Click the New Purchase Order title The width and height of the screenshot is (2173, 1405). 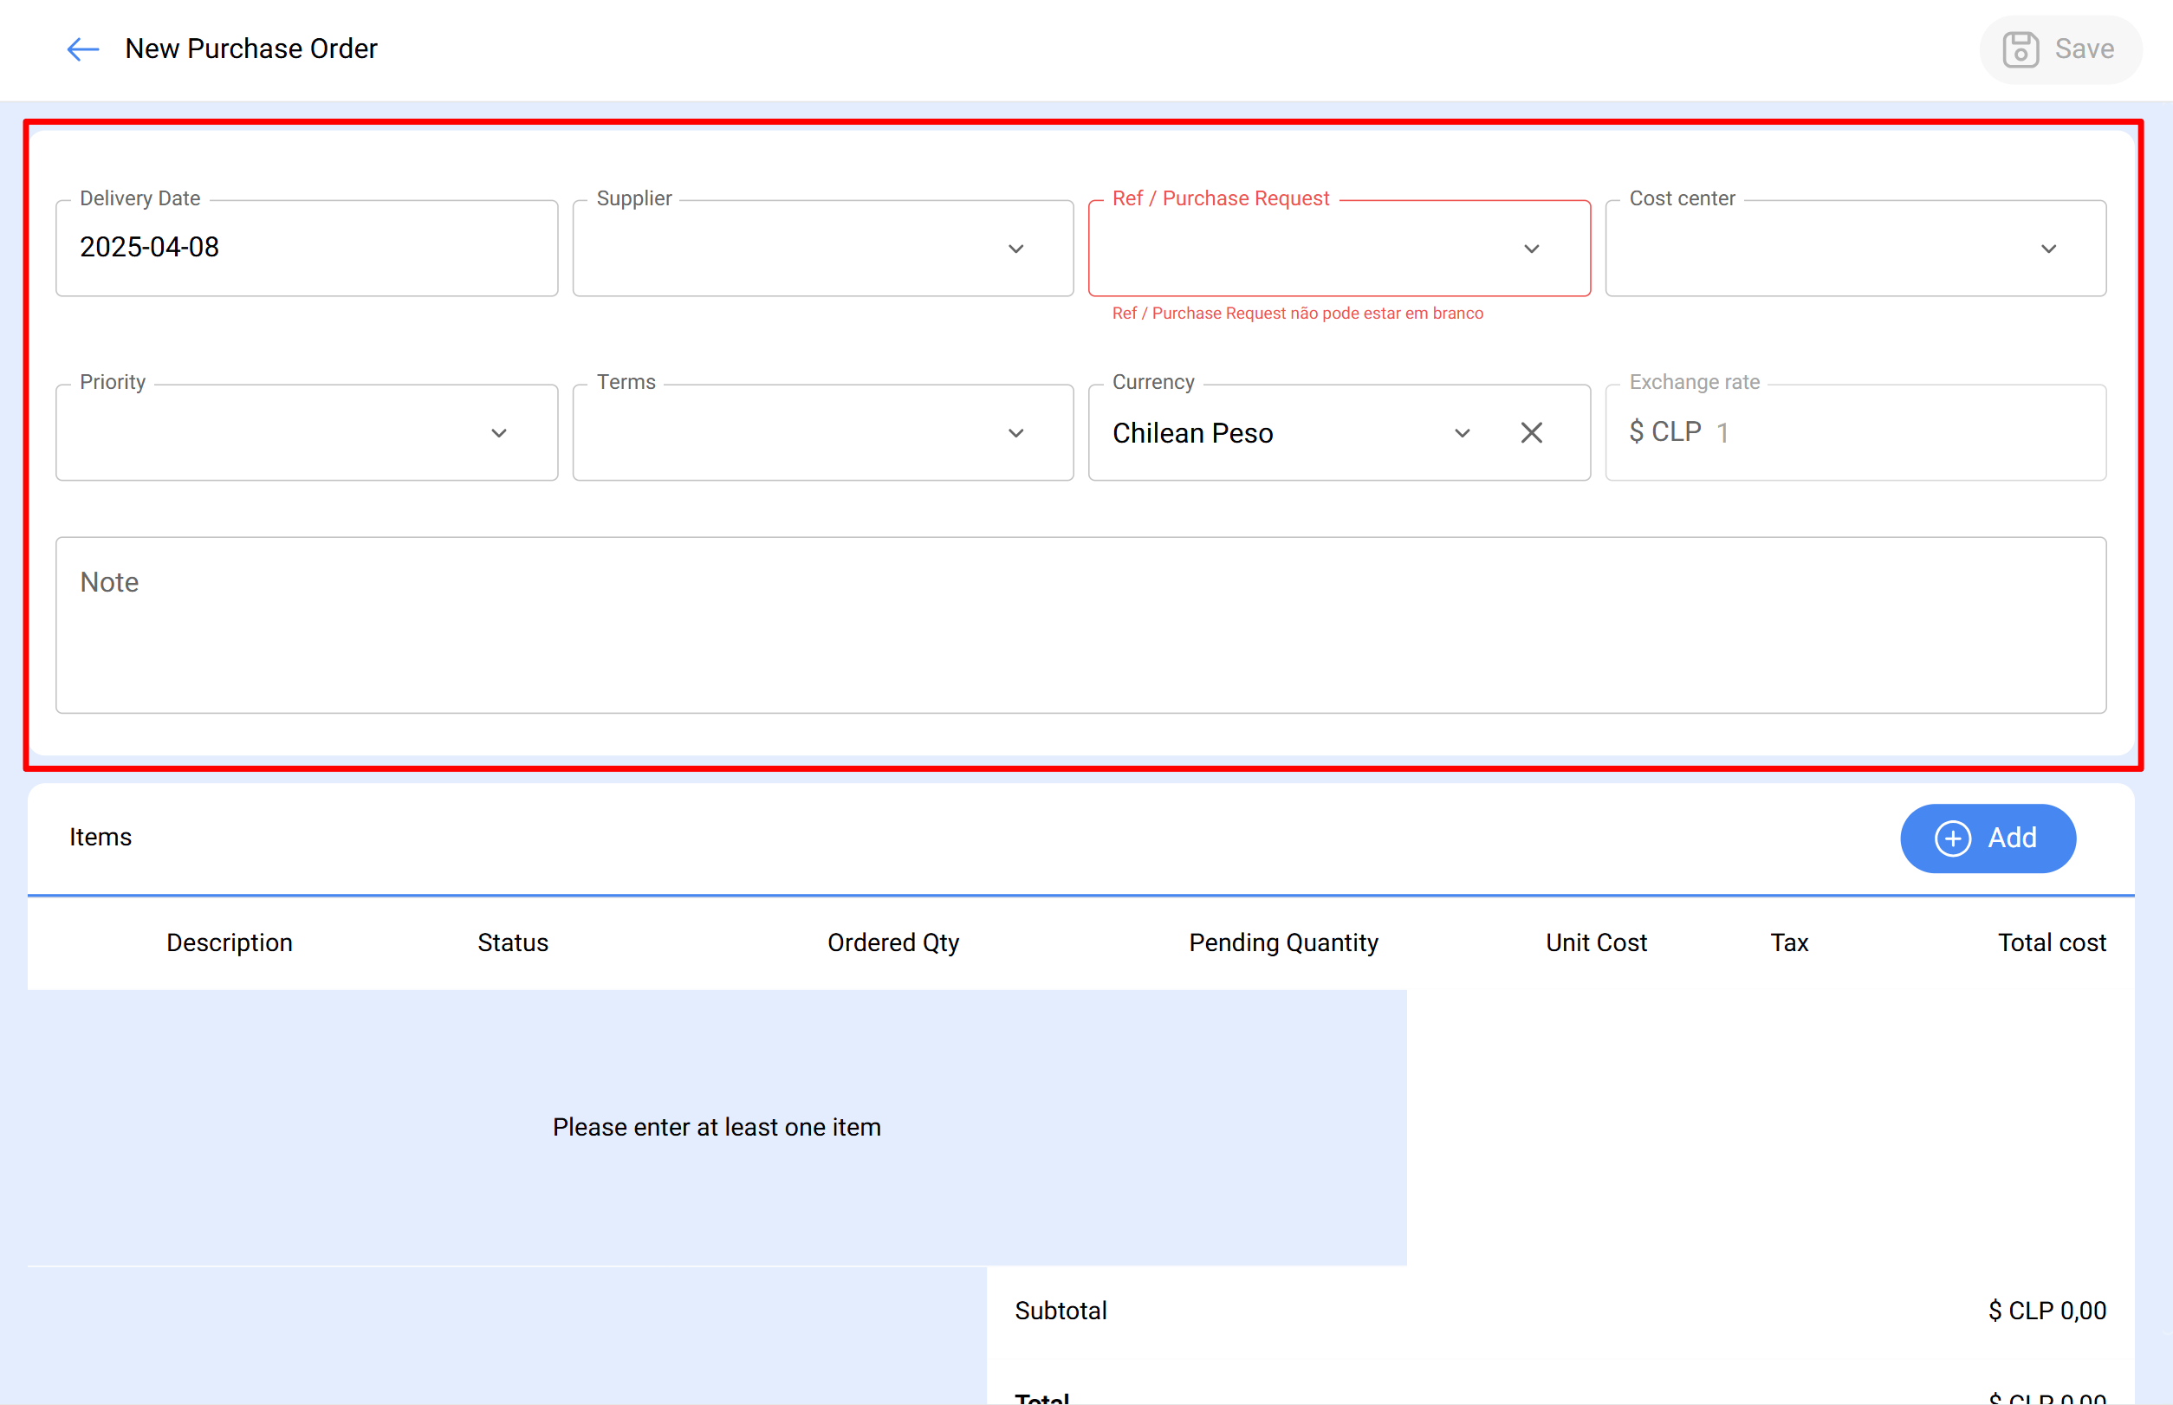(251, 49)
